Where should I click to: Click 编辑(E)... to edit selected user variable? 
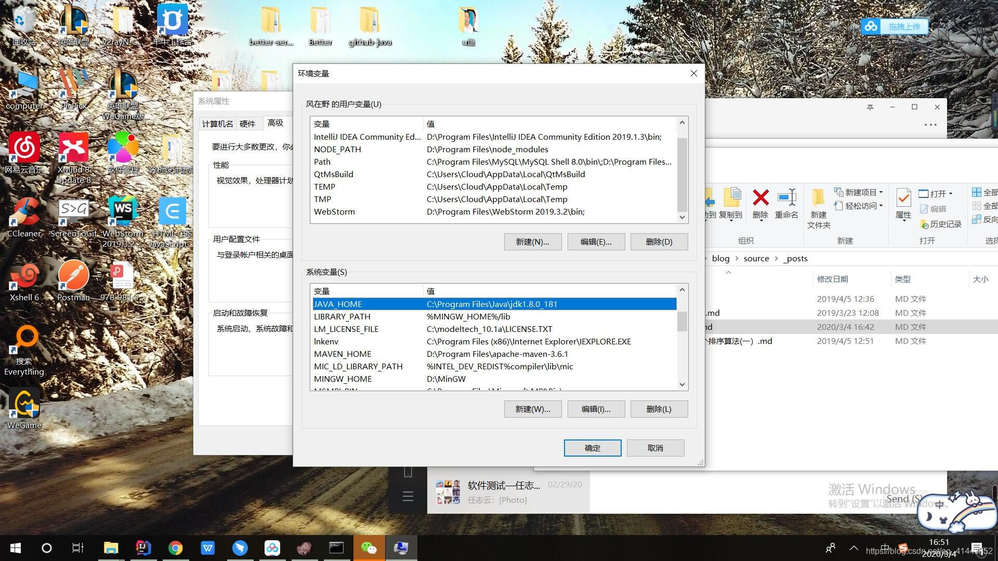[x=596, y=242]
